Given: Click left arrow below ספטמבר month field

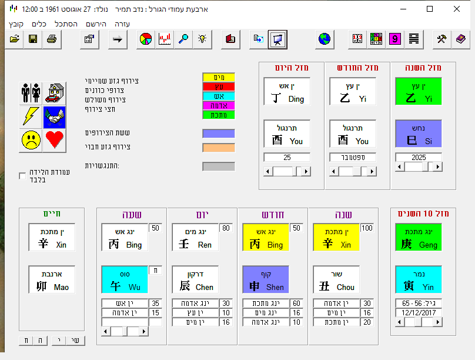Looking at the screenshot, I should coord(333,171).
